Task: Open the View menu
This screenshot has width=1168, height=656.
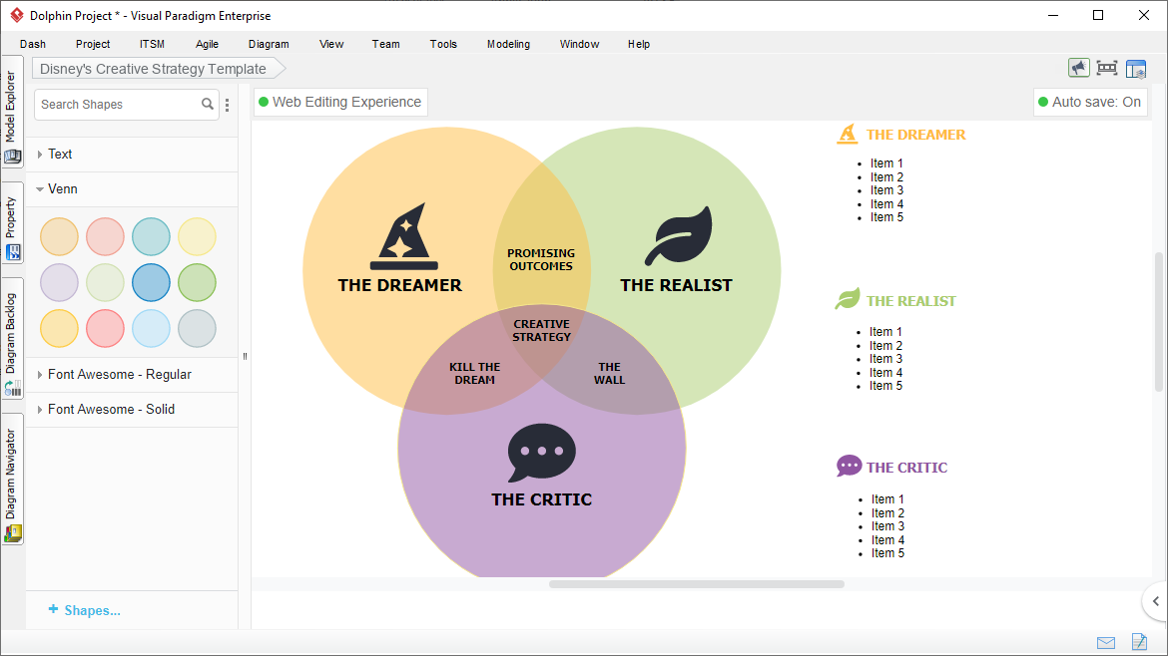Action: click(331, 44)
